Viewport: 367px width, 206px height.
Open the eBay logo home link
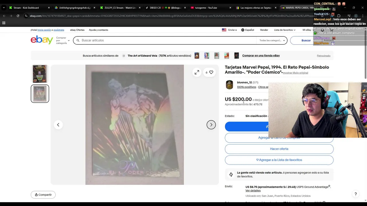coord(42,40)
